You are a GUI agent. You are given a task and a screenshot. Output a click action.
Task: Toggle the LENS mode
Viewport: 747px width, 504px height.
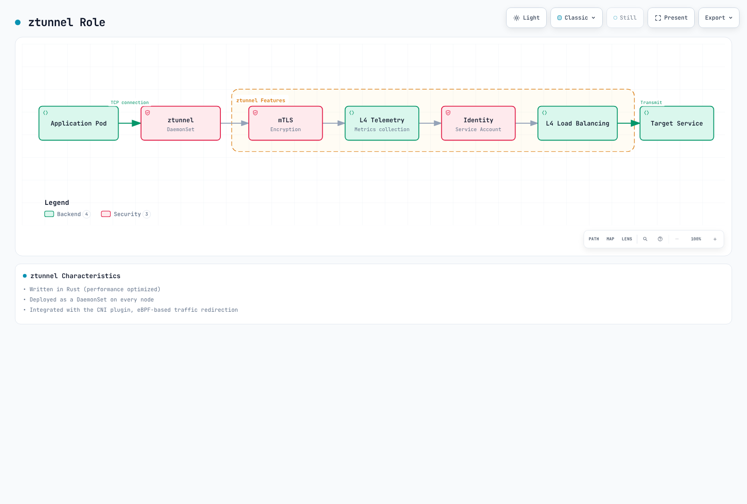point(627,239)
